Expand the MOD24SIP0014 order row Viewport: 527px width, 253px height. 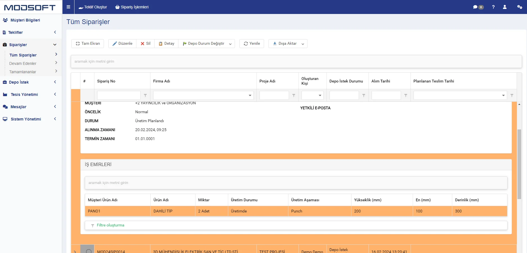[x=75, y=252]
